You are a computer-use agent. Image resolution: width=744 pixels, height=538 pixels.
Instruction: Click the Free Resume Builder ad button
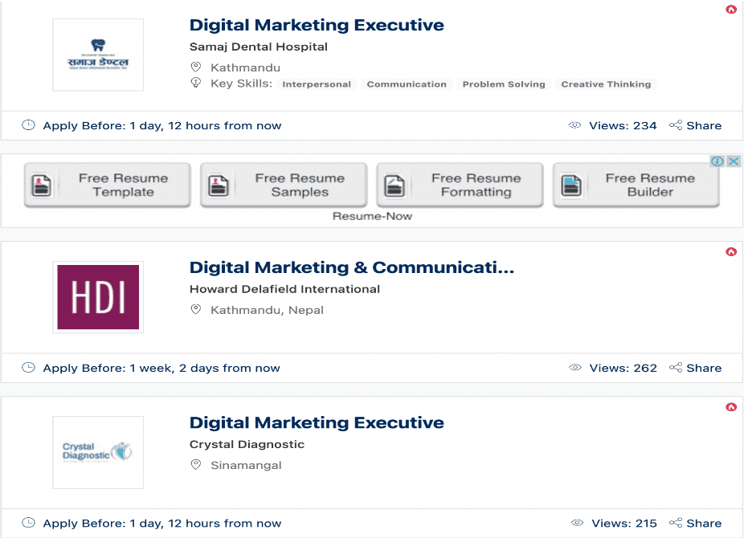coord(636,184)
